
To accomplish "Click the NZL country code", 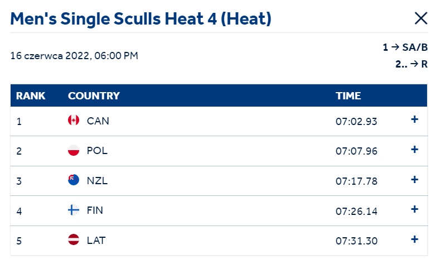I will (x=97, y=181).
